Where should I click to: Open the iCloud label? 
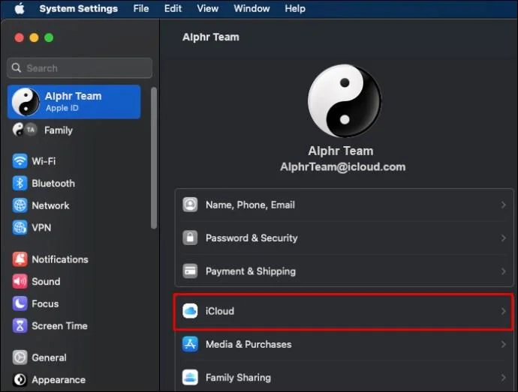pos(220,311)
